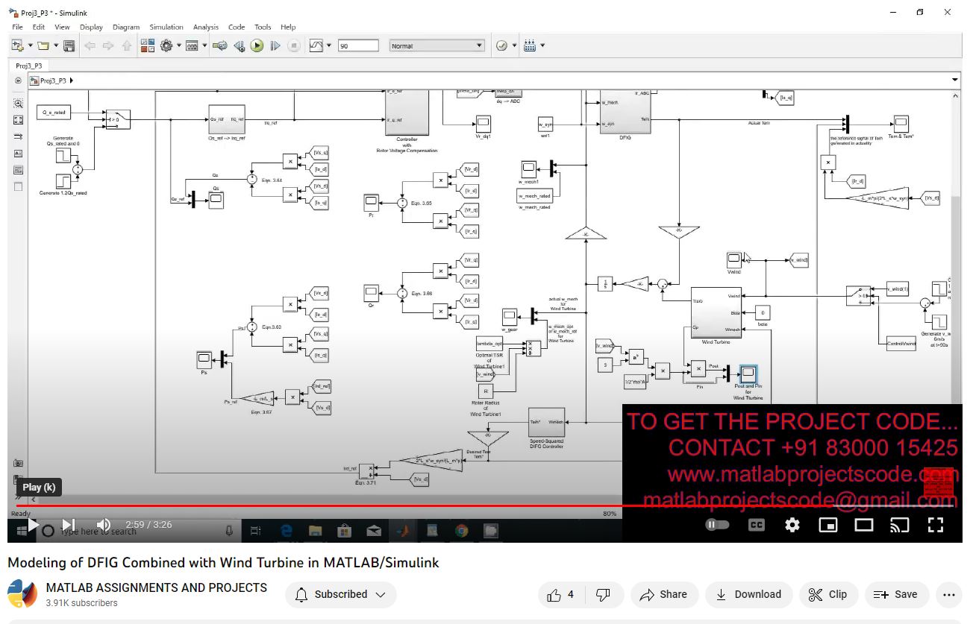970x624 pixels.
Task: Click the Step Forward simulation icon
Action: (275, 46)
